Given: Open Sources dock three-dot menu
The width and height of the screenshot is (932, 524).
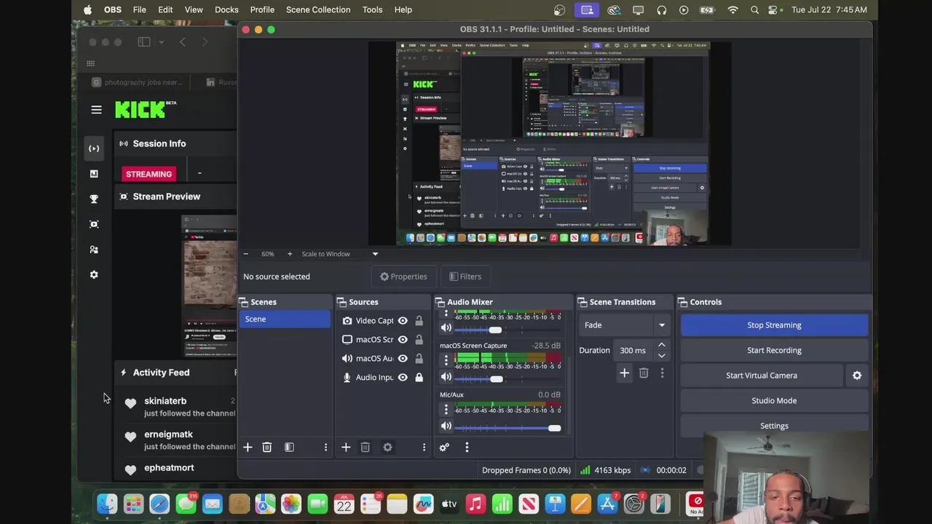Looking at the screenshot, I should pos(424,447).
